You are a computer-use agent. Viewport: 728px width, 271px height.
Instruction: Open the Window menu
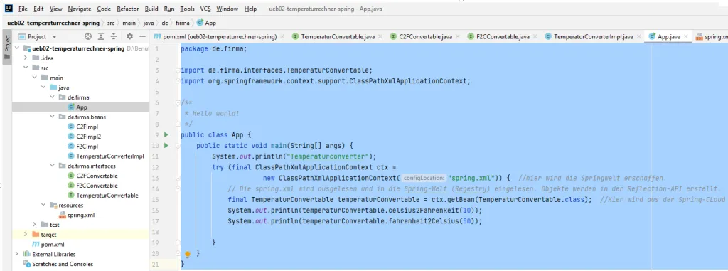[227, 9]
